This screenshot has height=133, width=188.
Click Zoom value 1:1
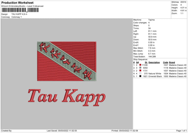pos(182,13)
